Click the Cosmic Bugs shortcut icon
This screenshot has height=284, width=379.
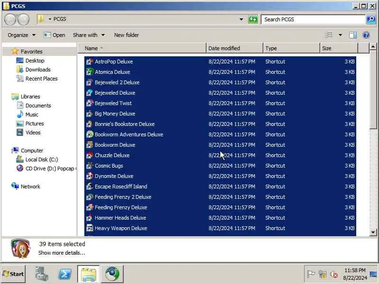pyautogui.click(x=90, y=166)
